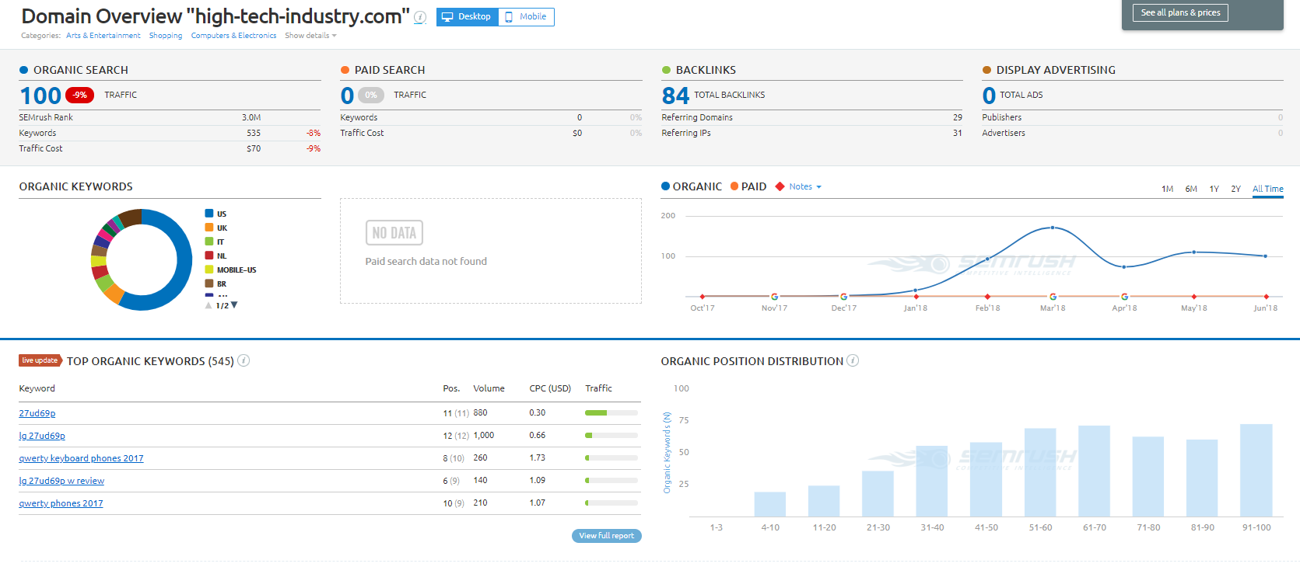Viewport: 1300px width, 567px height.
Task: Click the red note diamond at Jan'18
Action: (x=916, y=297)
